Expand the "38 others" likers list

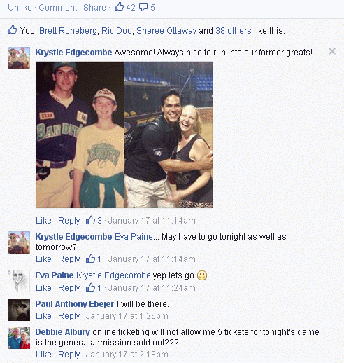pyautogui.click(x=234, y=31)
